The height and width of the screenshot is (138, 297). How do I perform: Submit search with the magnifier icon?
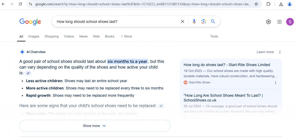coord(213,22)
